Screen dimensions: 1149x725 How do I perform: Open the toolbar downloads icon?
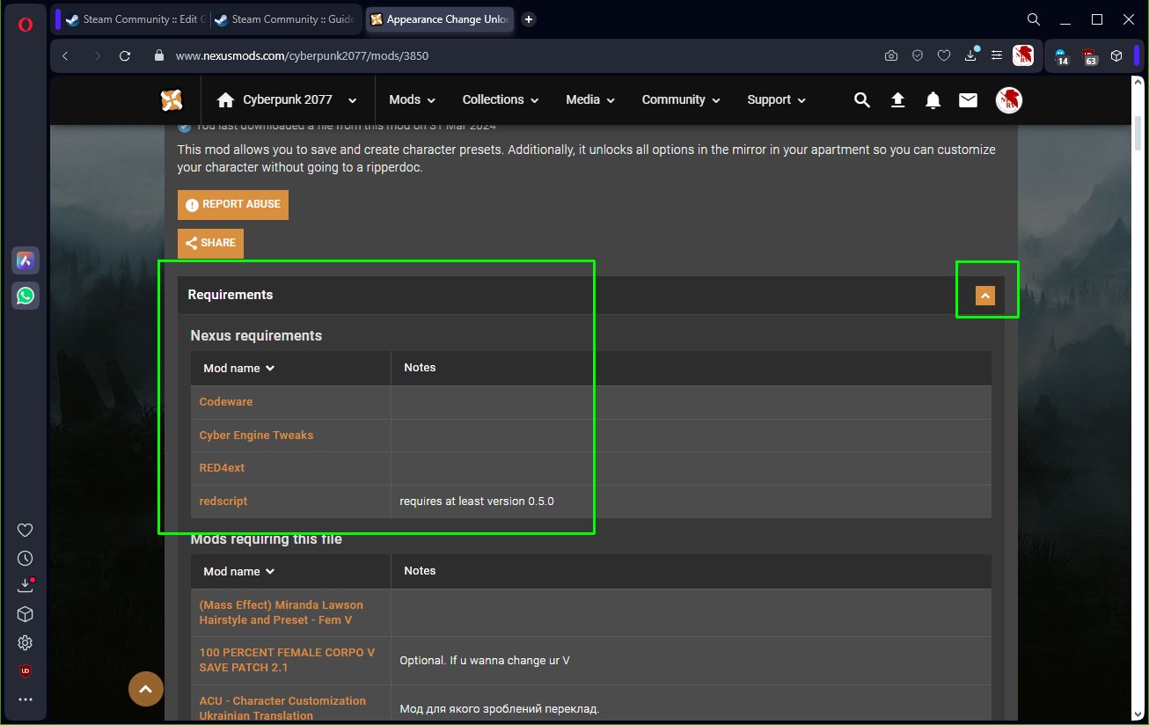pyautogui.click(x=971, y=55)
